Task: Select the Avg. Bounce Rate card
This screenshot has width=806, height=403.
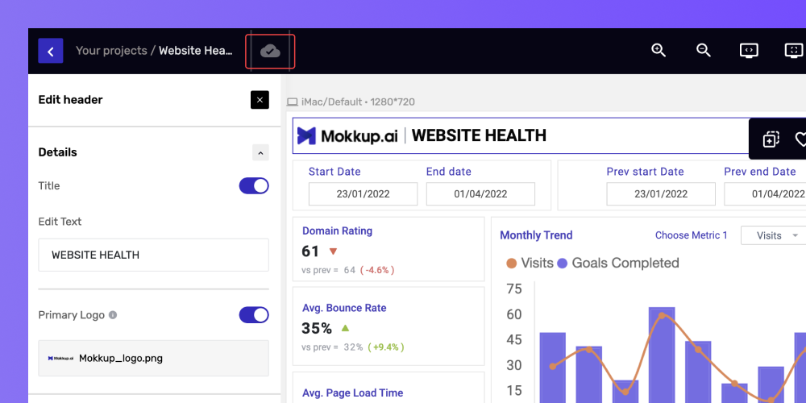Action: (388, 326)
